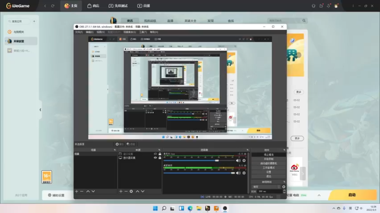Toggle visibility of 显示器采集 source
Viewport: 380px width, 213px height.
point(155,158)
